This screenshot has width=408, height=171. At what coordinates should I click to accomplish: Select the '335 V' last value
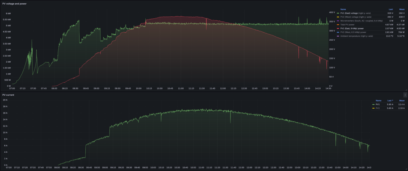390,13
